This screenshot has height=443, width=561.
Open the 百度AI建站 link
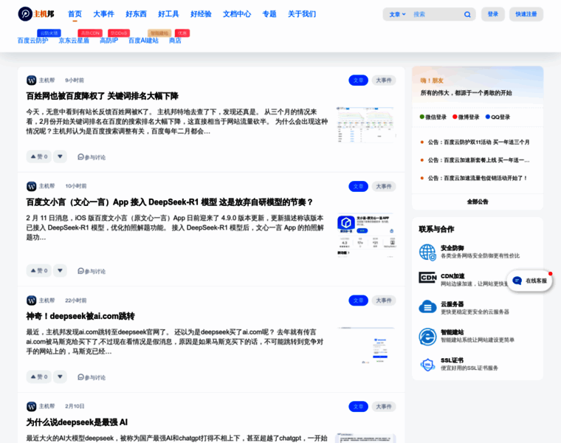click(x=143, y=41)
